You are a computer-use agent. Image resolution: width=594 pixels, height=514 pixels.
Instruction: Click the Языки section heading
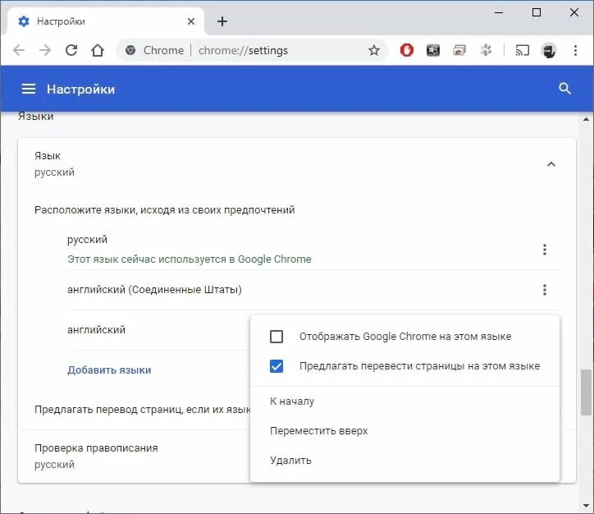point(35,116)
